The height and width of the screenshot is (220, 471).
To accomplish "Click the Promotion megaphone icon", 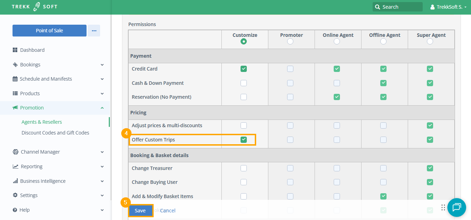I will (x=15, y=108).
